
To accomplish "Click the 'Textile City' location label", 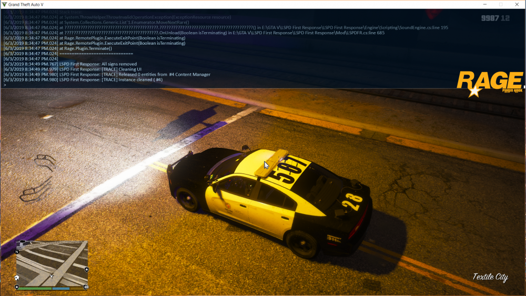I will coord(490,277).
